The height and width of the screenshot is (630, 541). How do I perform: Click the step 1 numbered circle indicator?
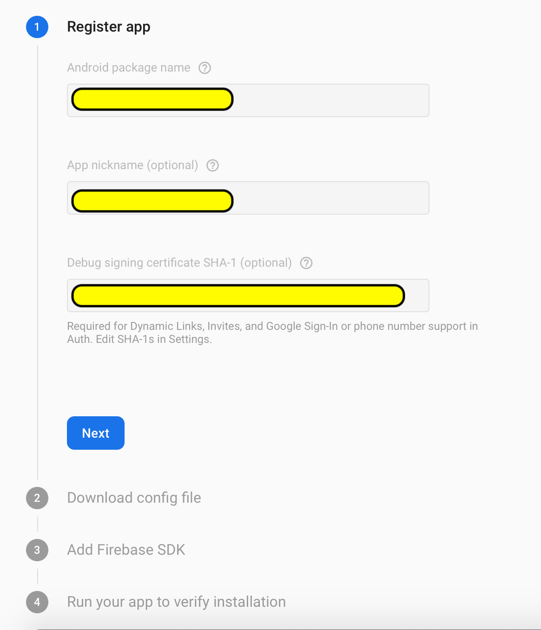(x=37, y=26)
